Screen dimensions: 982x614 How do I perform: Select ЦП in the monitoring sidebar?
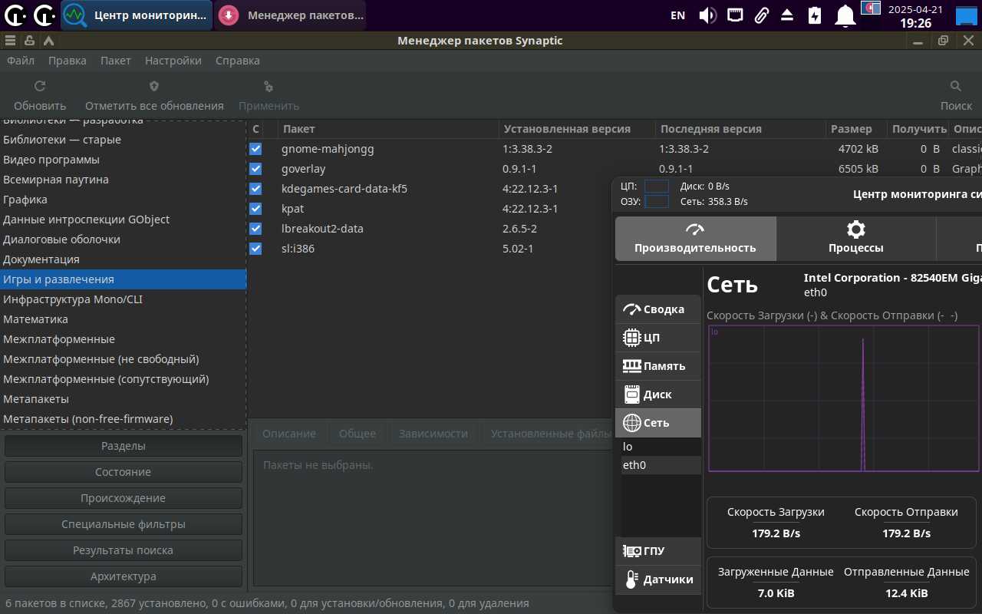[658, 338]
